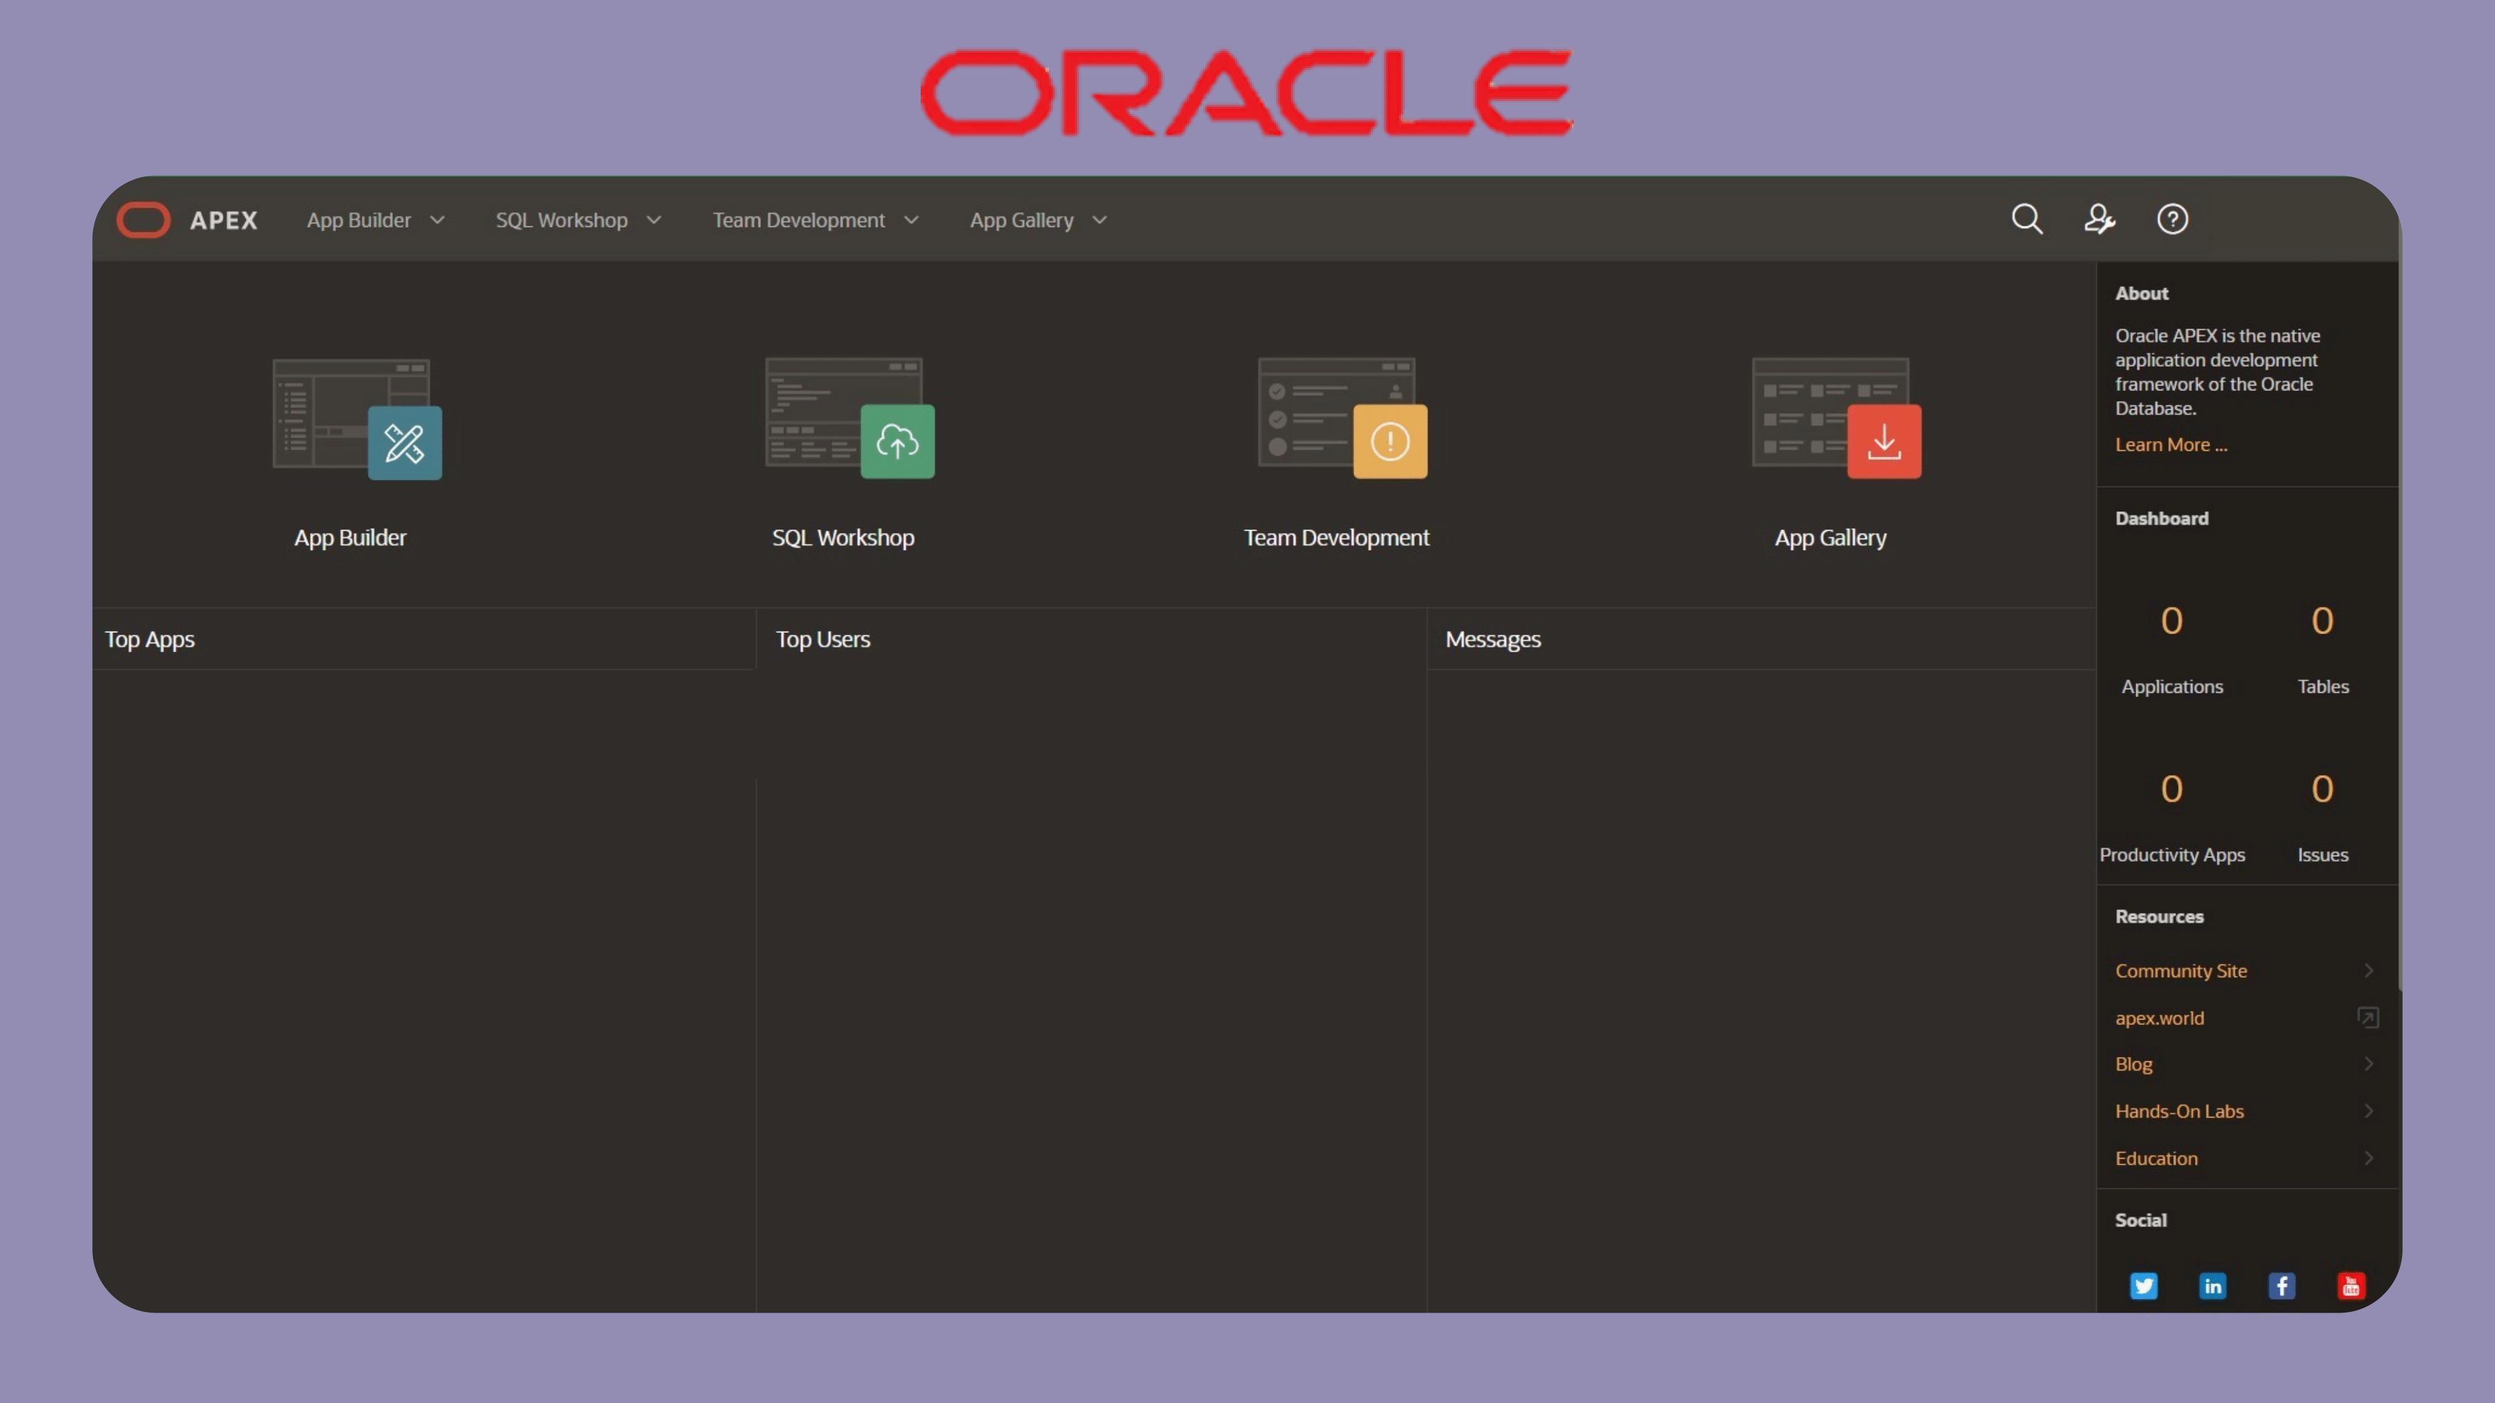Open the LinkedIn social icon
Image resolution: width=2495 pixels, height=1403 pixels.
coord(2212,1286)
